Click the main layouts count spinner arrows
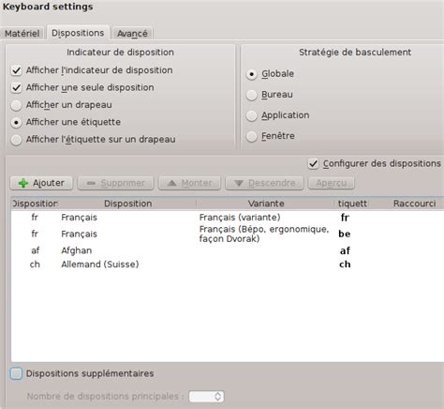This screenshot has width=444, height=409. [x=218, y=397]
